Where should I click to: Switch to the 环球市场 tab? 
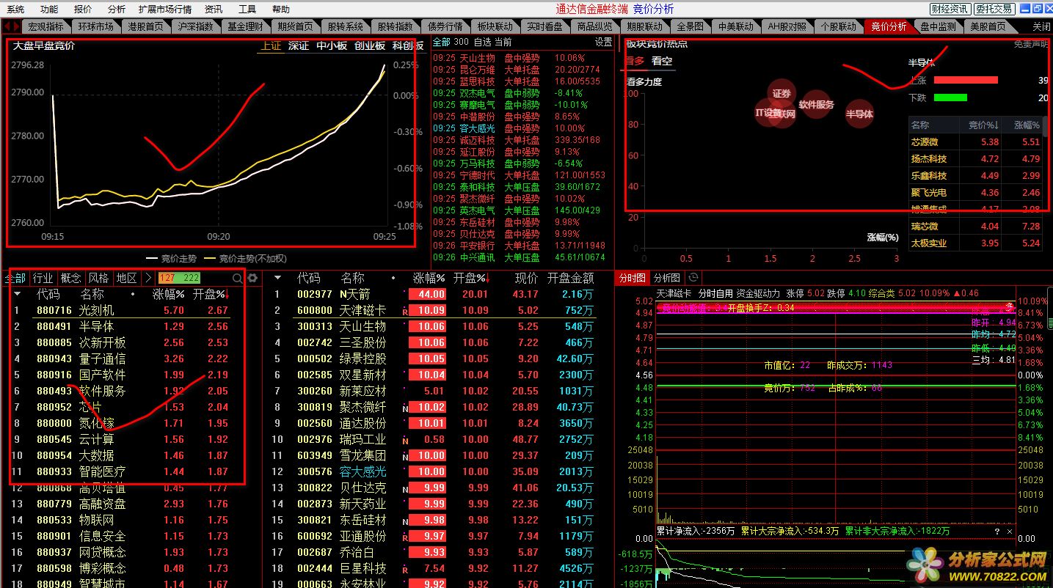coord(96,26)
